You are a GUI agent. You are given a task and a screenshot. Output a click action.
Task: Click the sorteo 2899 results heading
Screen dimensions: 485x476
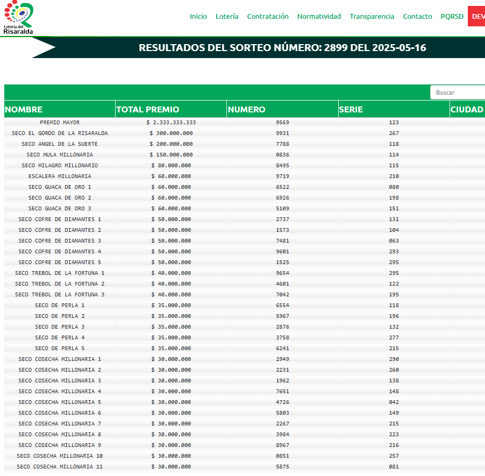(x=282, y=48)
